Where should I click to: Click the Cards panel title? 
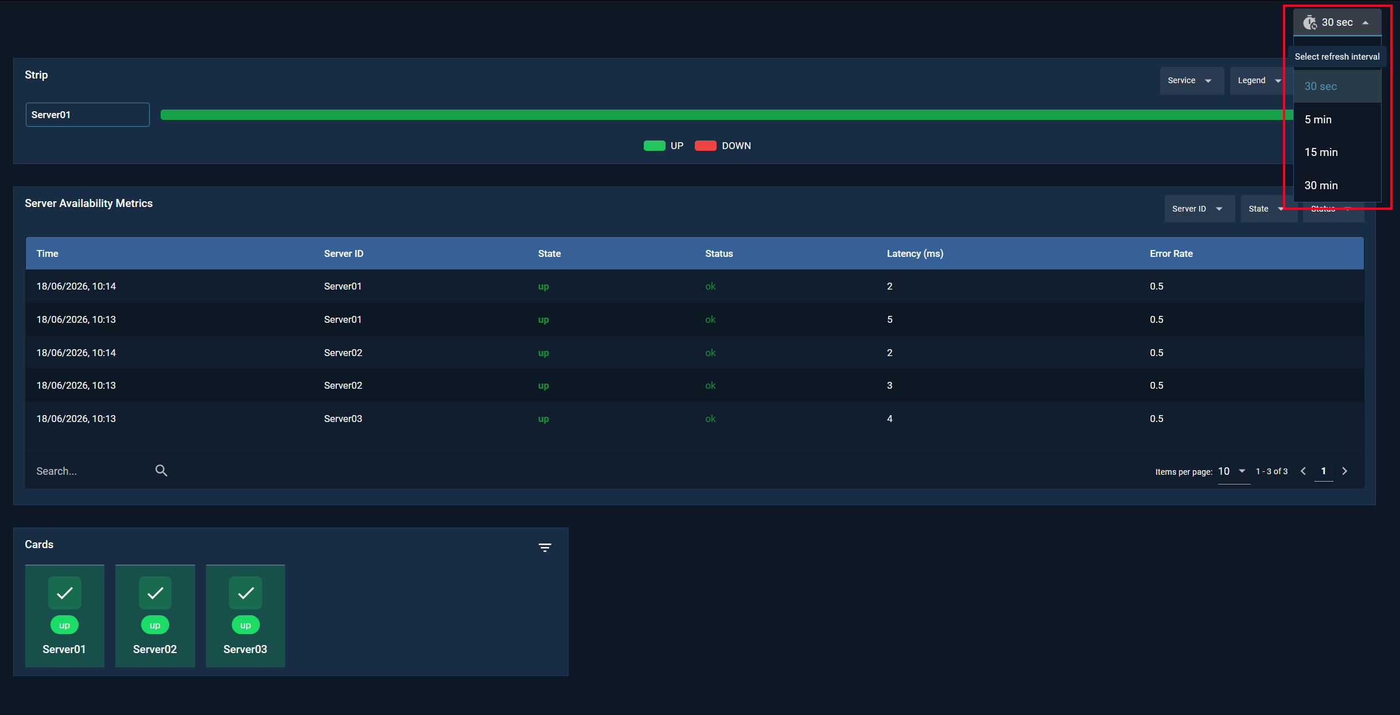[x=39, y=545]
